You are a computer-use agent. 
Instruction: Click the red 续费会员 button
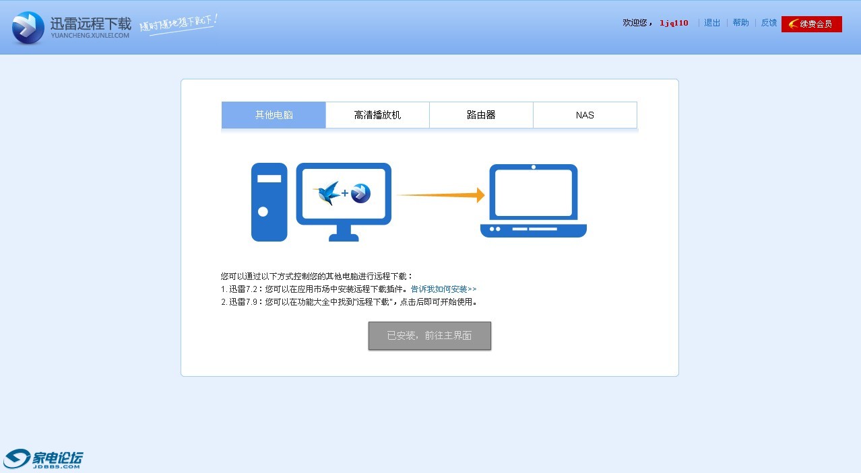(812, 24)
